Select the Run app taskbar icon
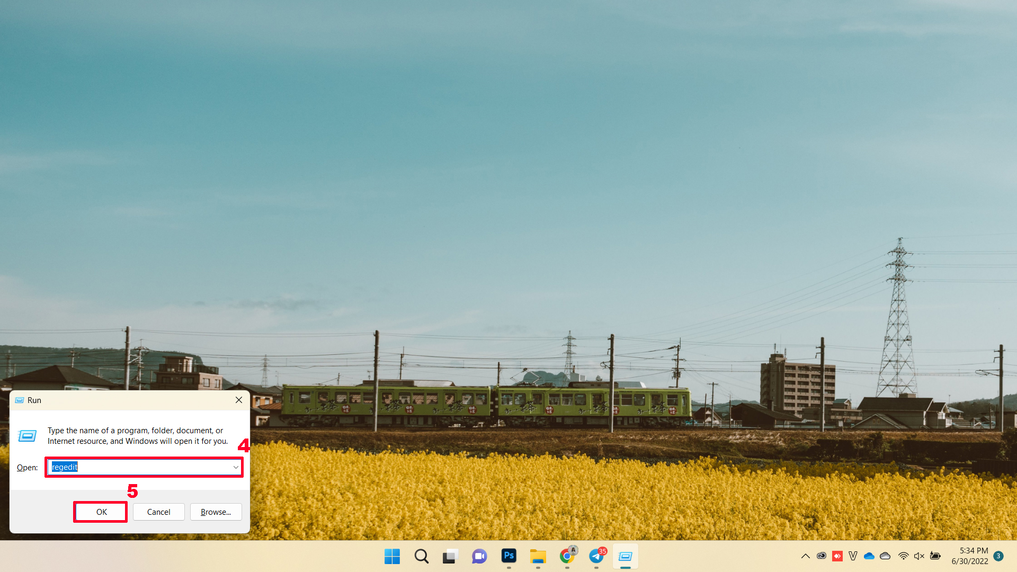Image resolution: width=1017 pixels, height=572 pixels. [626, 556]
